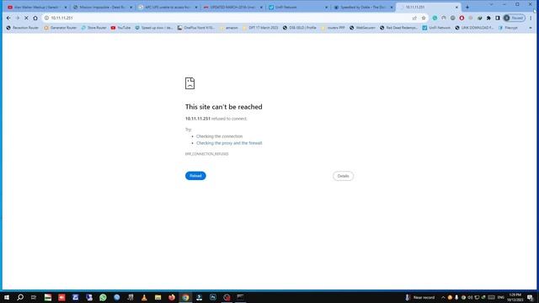This screenshot has height=303, width=539.
Task: Open the Red Dead Redemption bookmark
Action: (x=398, y=28)
